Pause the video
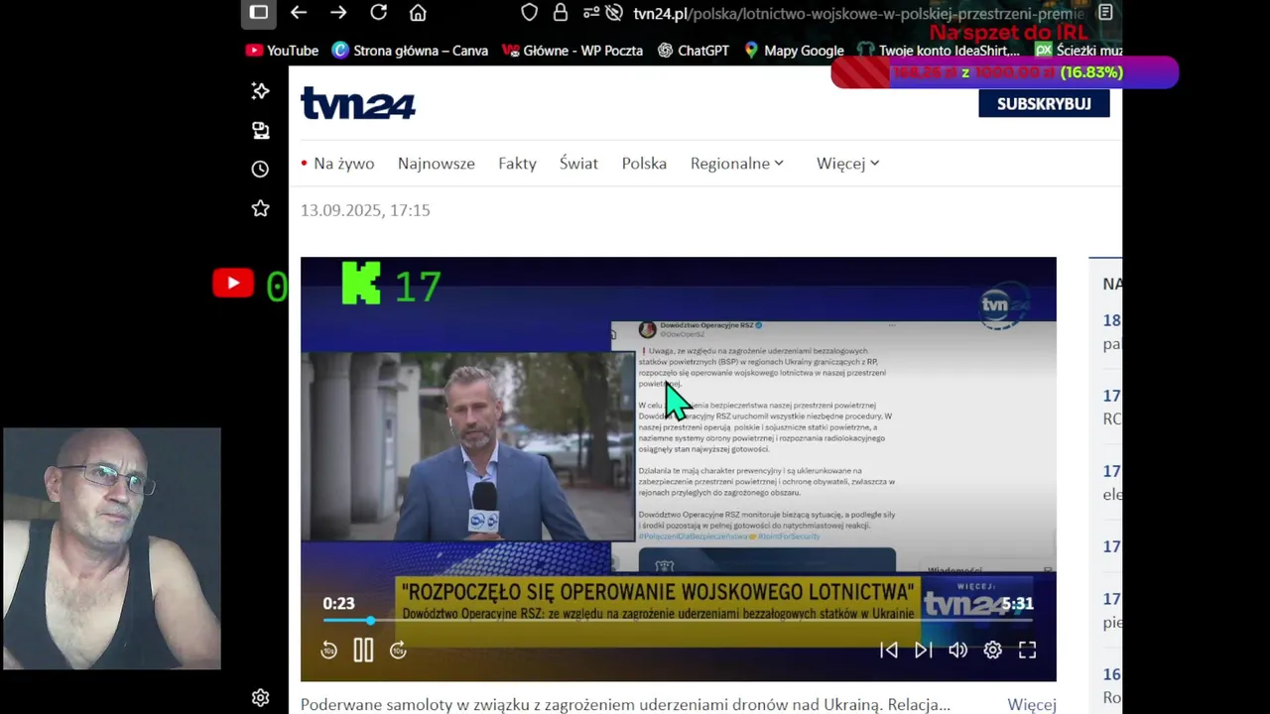 363,651
